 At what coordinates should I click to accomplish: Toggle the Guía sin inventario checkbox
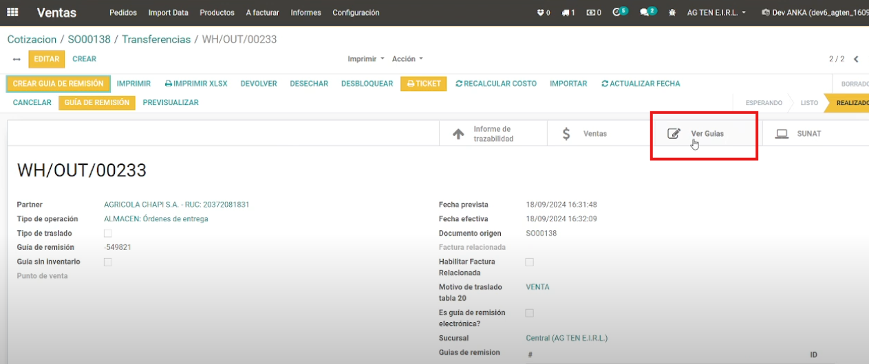tap(107, 262)
